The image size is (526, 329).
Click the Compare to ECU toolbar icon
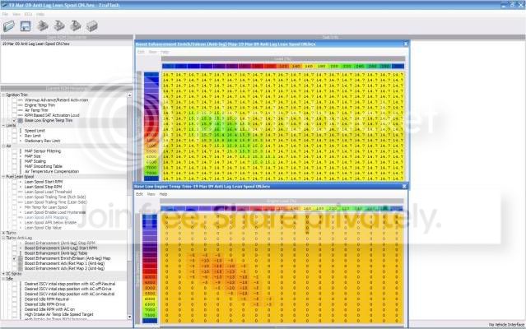93,25
